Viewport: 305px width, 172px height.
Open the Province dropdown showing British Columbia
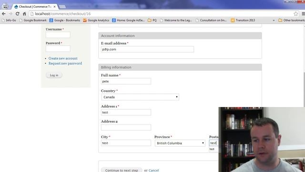[180, 143]
